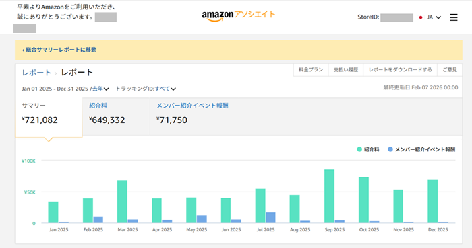Screen dimensions: 472x248
Task: Expand the JA language dropdown
Action: [x=434, y=17]
